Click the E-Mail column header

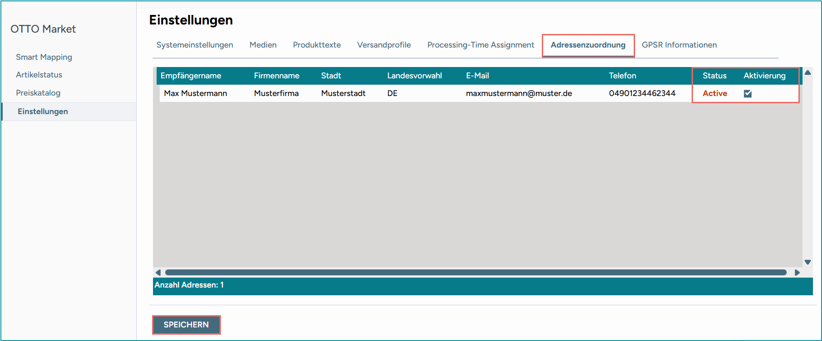[x=478, y=76]
